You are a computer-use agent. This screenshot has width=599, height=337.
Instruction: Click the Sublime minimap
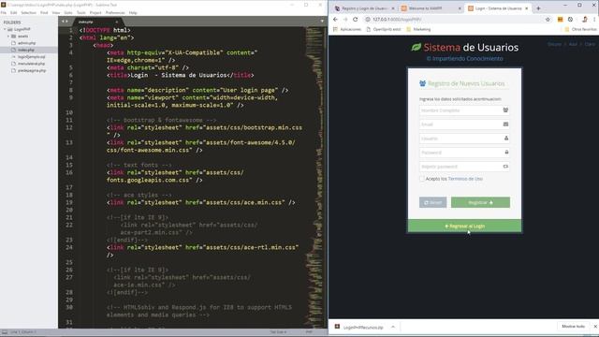(314, 176)
